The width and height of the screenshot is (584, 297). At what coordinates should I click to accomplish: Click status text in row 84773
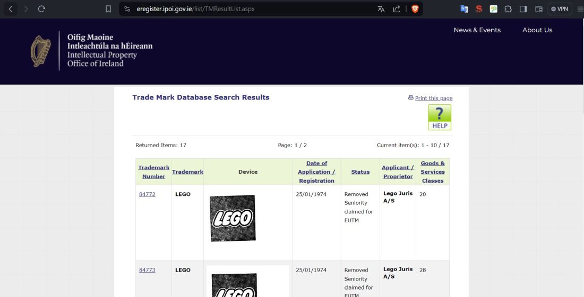point(358,282)
